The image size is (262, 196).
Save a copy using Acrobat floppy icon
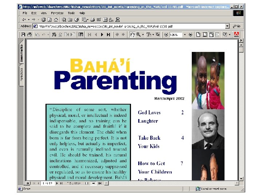point(23,34)
